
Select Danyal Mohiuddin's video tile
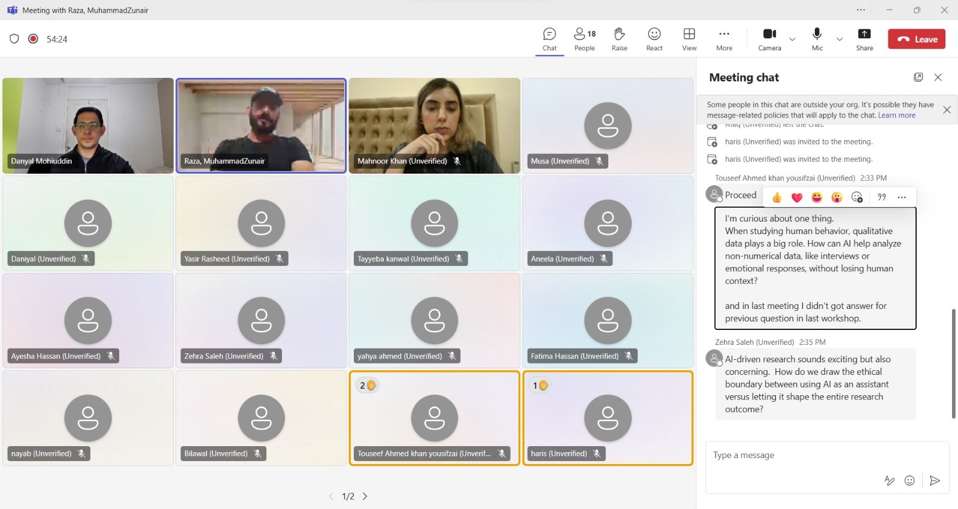point(88,126)
